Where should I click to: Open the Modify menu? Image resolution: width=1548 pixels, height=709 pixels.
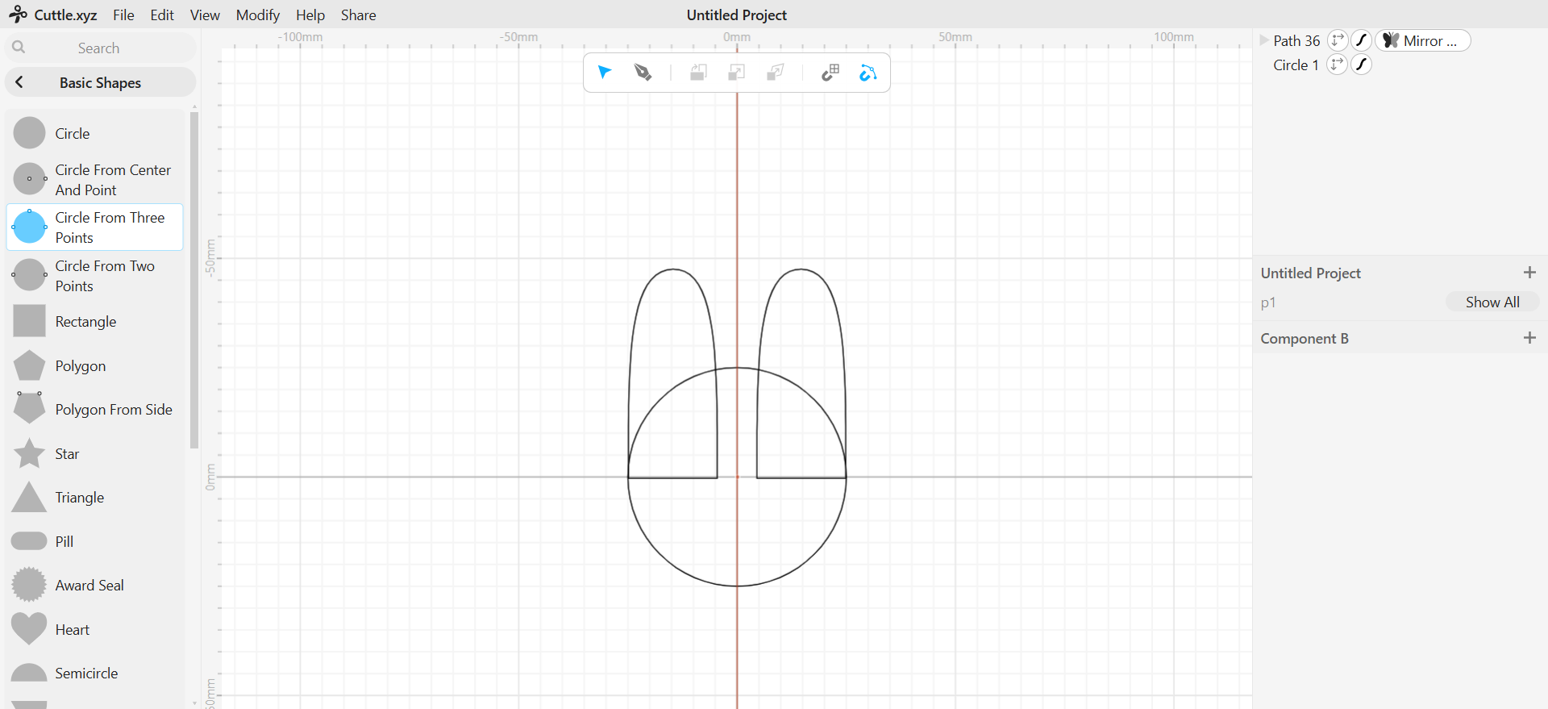pos(258,15)
